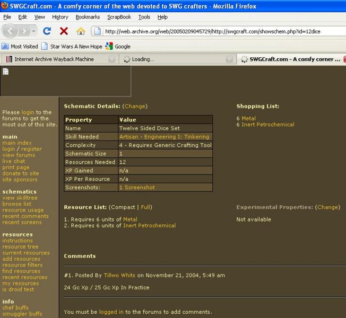Close the Loading tab
346x318 pixels.
pos(229,59)
